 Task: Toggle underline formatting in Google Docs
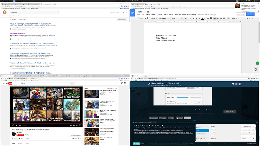coord(200,18)
